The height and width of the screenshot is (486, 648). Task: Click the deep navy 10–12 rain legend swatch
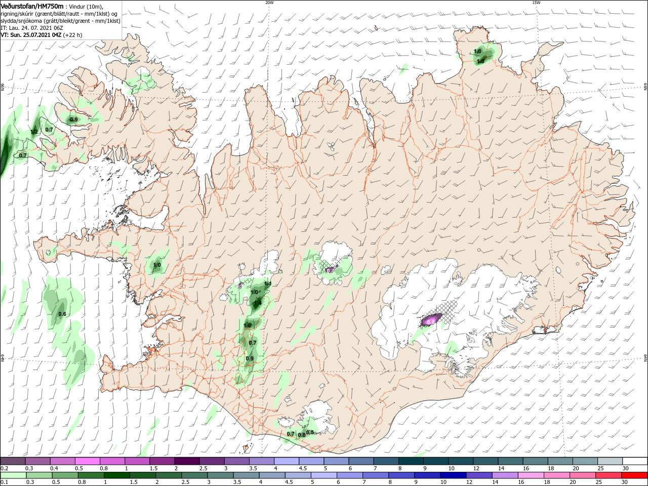click(x=453, y=475)
